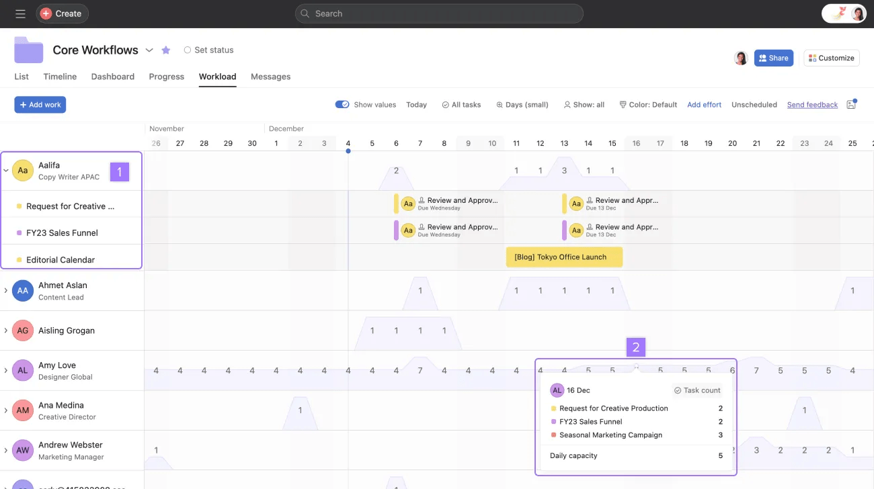
Task: Click the Set status circle icon
Action: 187,50
